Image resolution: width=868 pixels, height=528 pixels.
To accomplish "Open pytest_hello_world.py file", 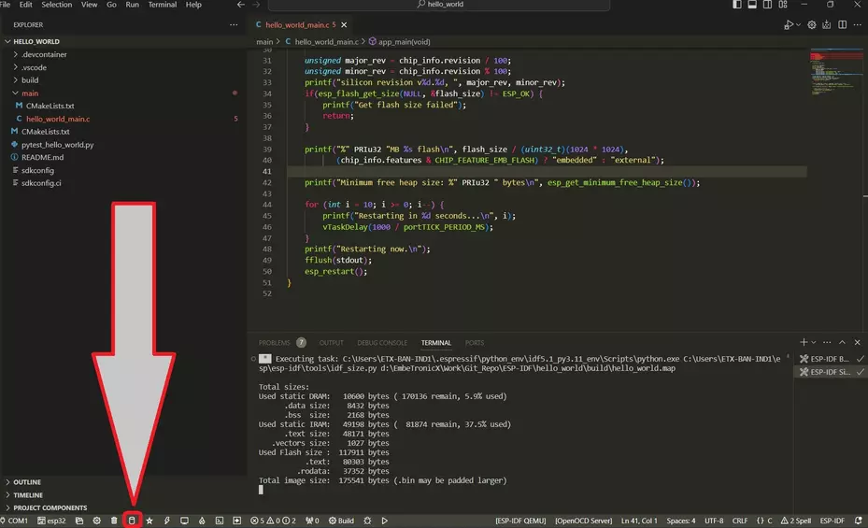I will click(x=58, y=145).
